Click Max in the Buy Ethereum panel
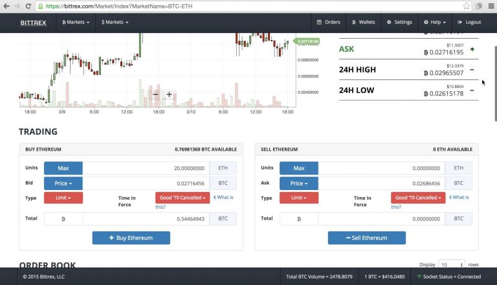This screenshot has width=497, height=285. click(63, 168)
